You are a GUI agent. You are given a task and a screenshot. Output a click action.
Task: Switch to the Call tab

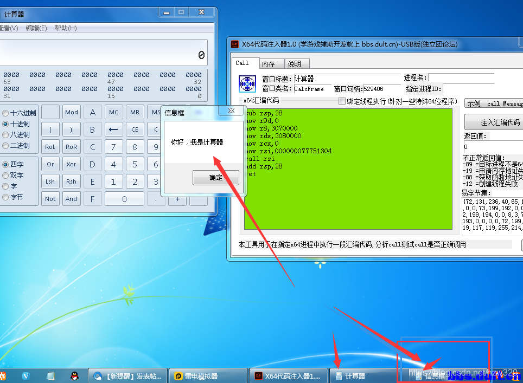(x=245, y=63)
